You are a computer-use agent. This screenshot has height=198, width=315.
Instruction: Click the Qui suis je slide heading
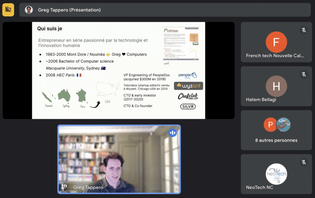[x=50, y=29]
